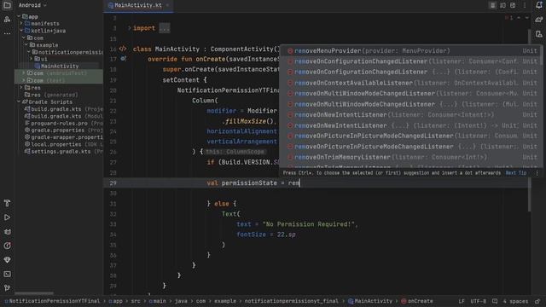Click Next Tip in completion popup
Viewport: 546px width, 307px height.
pos(515,173)
